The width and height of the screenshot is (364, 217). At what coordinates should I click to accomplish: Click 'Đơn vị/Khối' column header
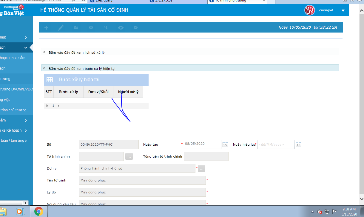98,92
